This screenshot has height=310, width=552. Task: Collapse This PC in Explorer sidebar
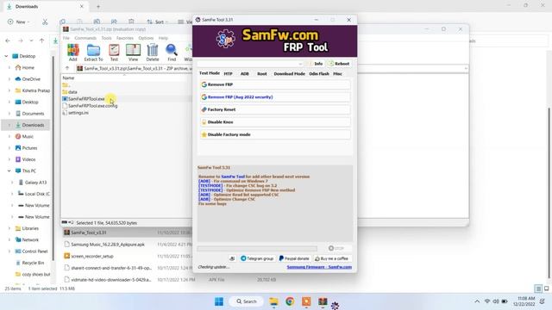tap(9, 170)
